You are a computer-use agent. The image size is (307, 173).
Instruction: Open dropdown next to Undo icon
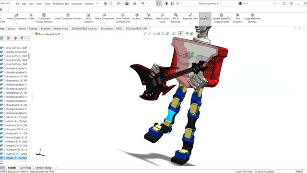147,3
